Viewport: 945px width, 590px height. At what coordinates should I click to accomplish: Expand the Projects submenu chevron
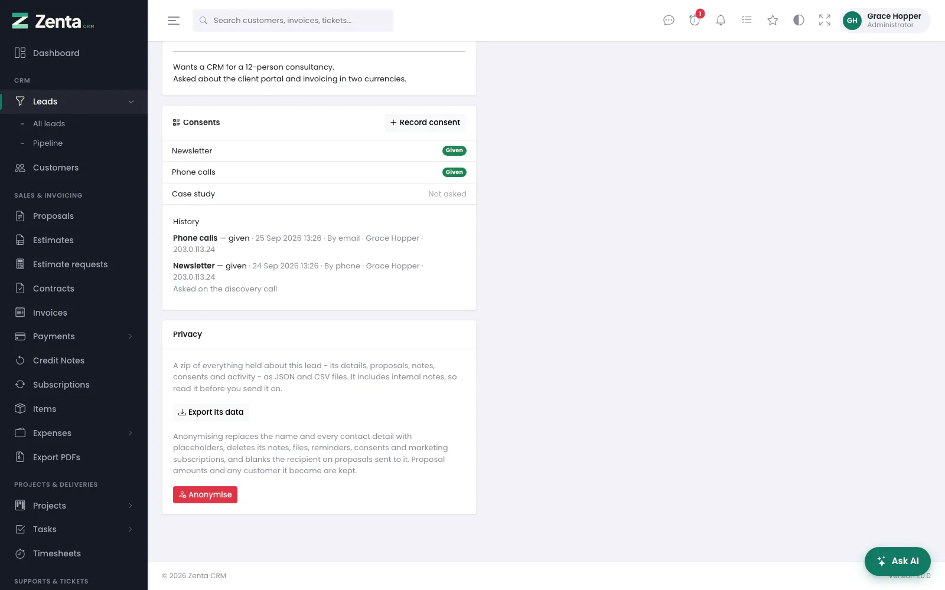tap(131, 506)
